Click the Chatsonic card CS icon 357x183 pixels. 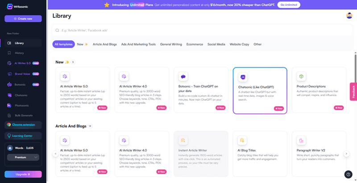243,77
